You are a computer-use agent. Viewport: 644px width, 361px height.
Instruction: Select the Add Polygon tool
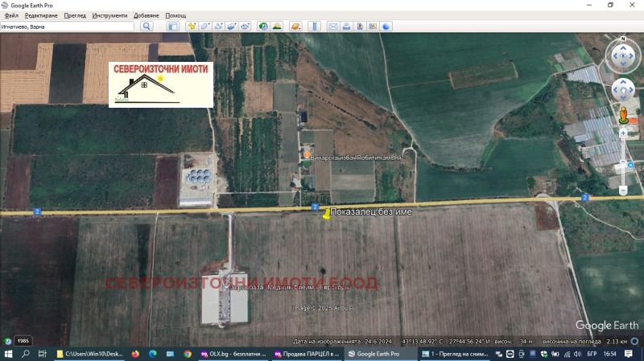pos(205,27)
